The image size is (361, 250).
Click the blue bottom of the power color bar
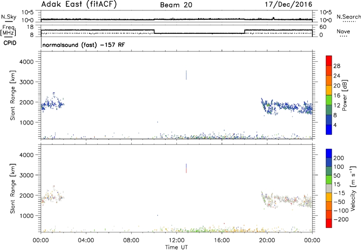[x=329, y=130]
